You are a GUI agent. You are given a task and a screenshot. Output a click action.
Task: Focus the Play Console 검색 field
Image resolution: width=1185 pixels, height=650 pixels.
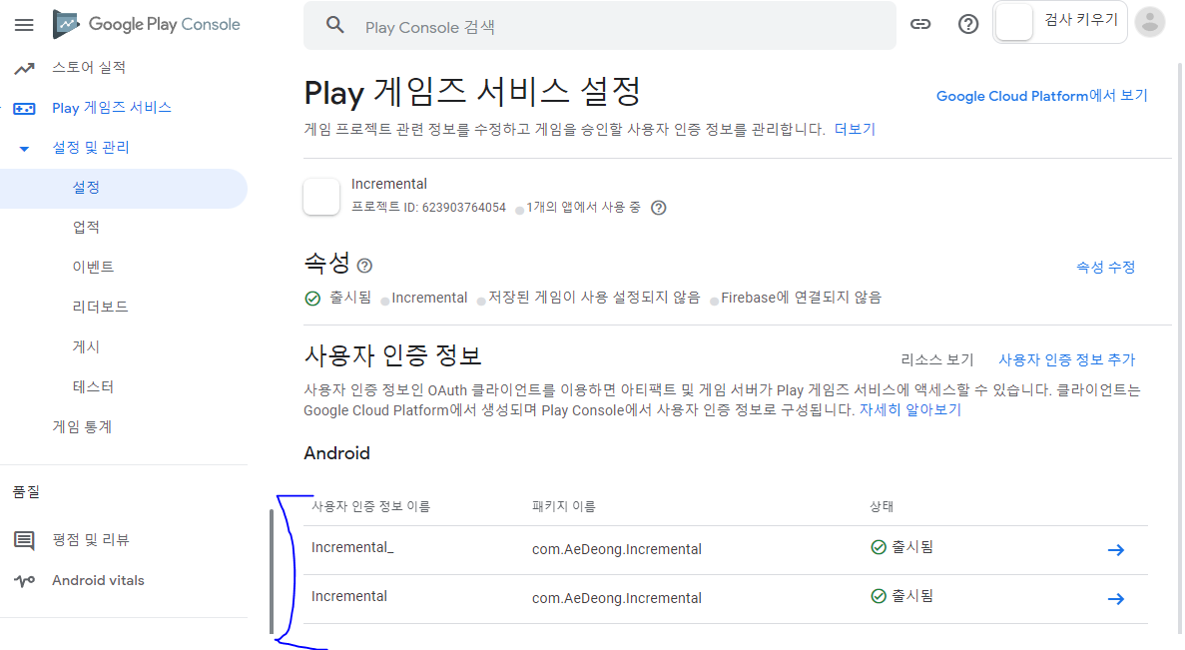599,26
